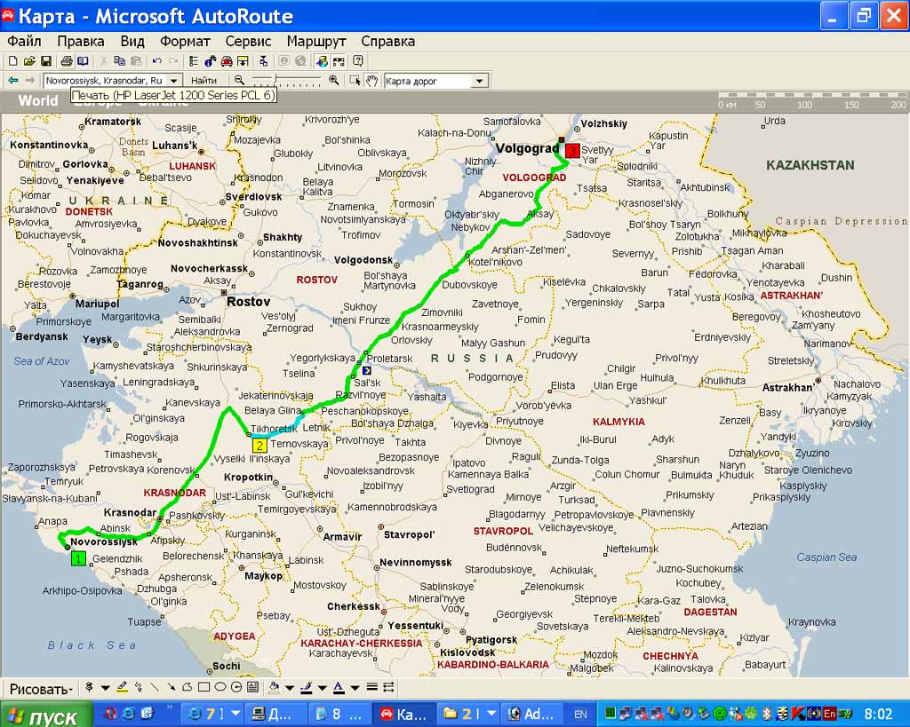Image resolution: width=910 pixels, height=727 pixels.
Task: Activate the hand pan tool
Action: coord(372,81)
